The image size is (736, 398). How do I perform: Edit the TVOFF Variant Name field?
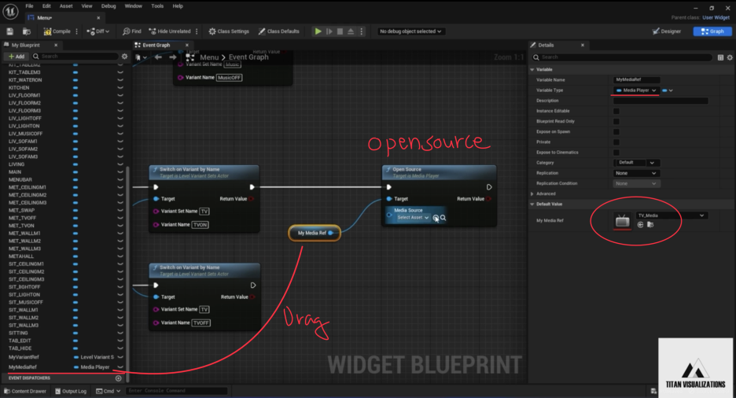pos(201,323)
